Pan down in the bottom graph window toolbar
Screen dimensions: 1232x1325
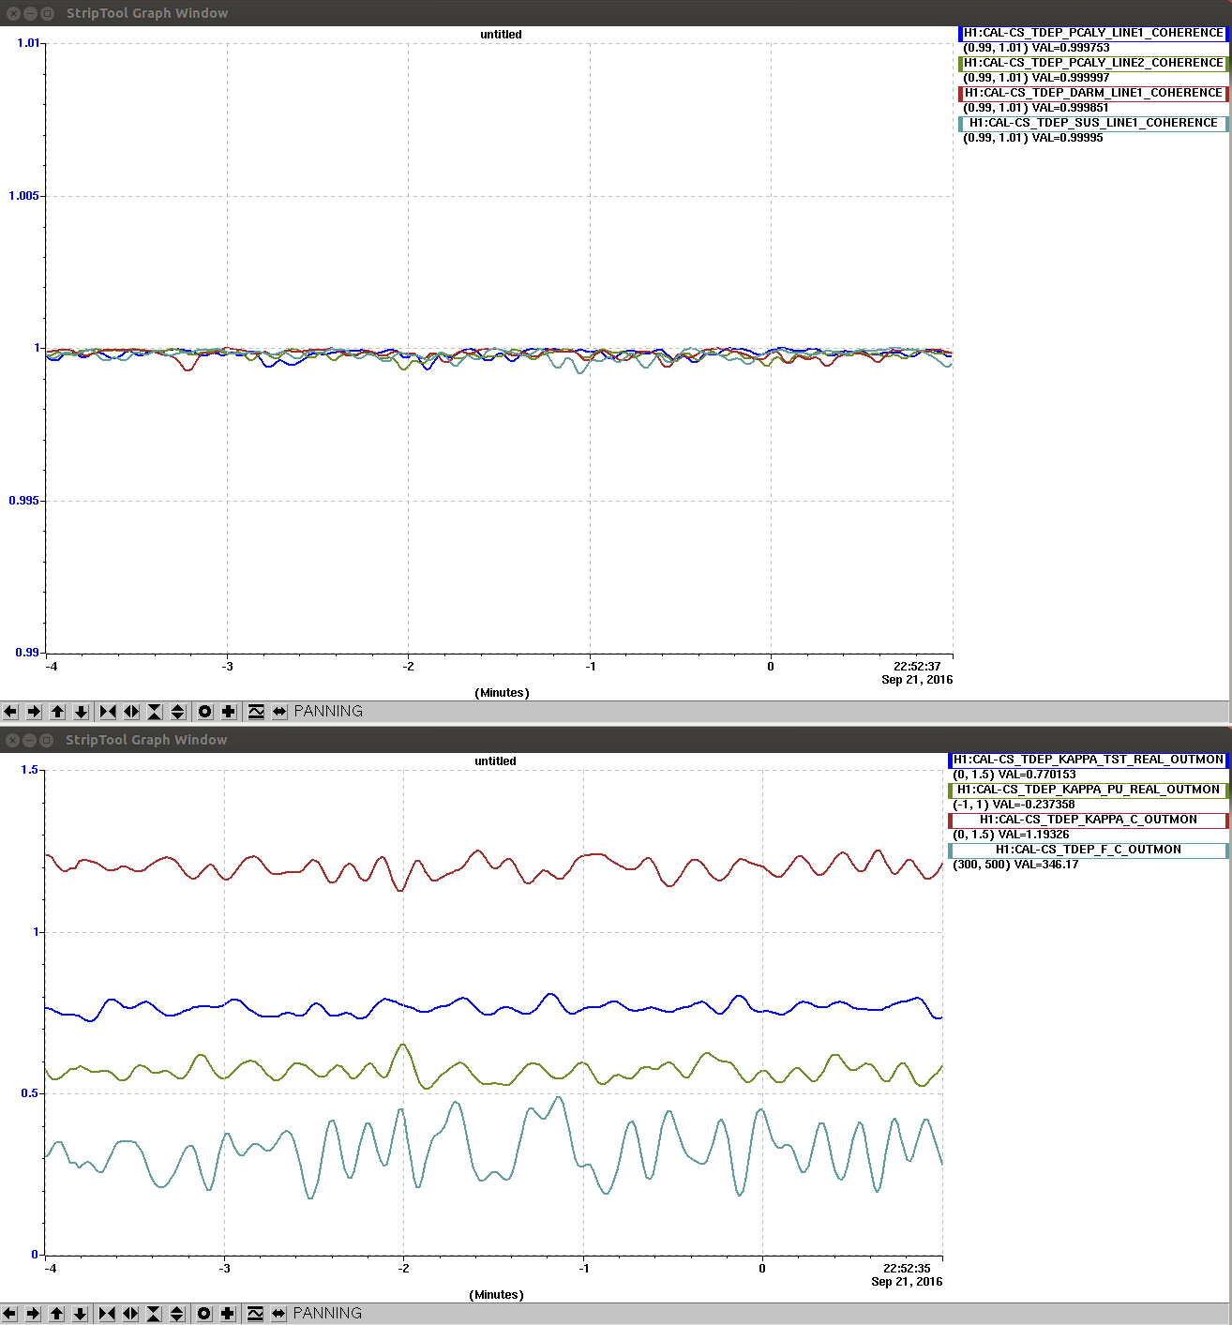pyautogui.click(x=81, y=1314)
